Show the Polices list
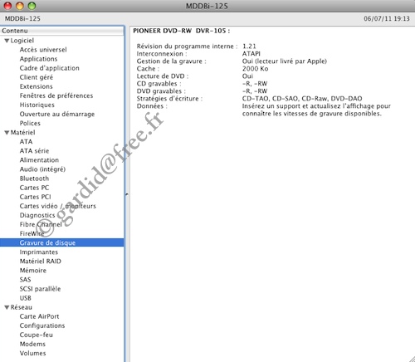This screenshot has width=415, height=362. pyautogui.click(x=30, y=123)
